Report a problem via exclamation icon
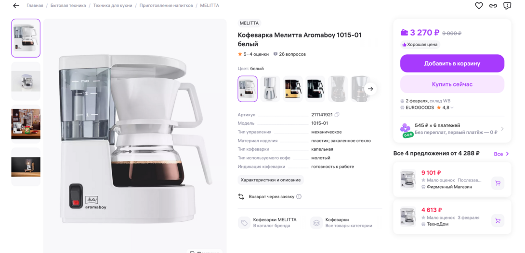Screen dimensions: 525x253 (x=507, y=6)
